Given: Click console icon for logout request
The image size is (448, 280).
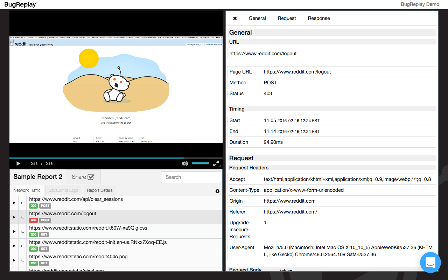Looking at the screenshot, I should pyautogui.click(x=22, y=217).
